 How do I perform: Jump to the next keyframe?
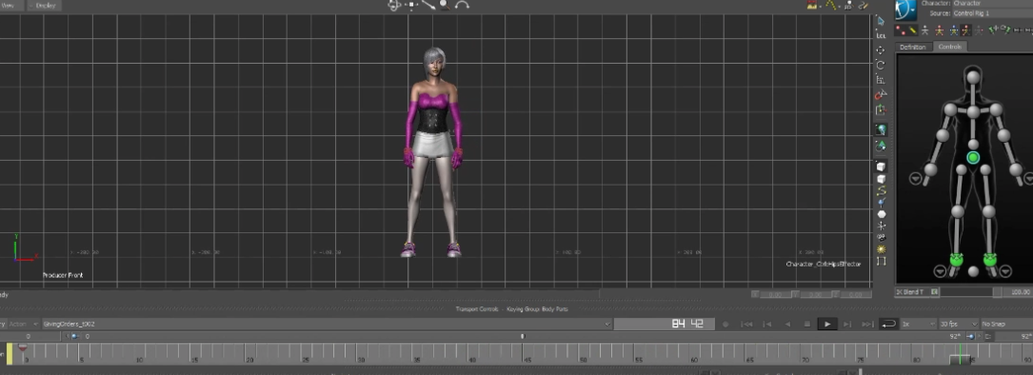pyautogui.click(x=847, y=325)
